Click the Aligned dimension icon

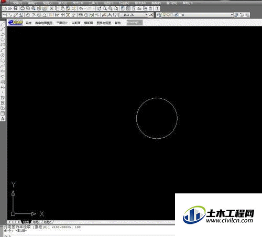click(10, 15)
